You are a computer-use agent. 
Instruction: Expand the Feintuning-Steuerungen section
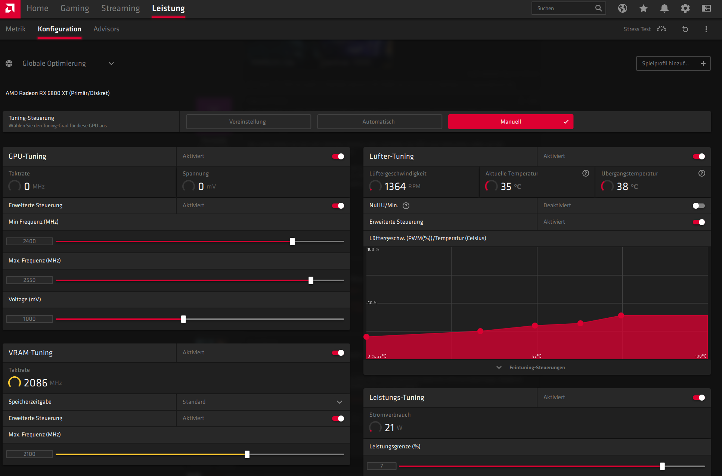pos(537,368)
